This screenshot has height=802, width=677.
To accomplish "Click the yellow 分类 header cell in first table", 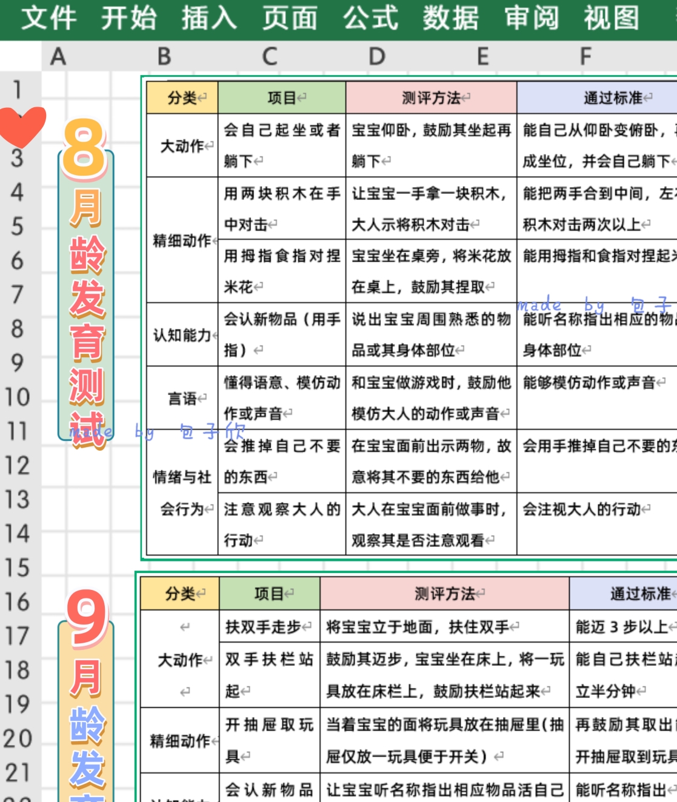I will 182,98.
